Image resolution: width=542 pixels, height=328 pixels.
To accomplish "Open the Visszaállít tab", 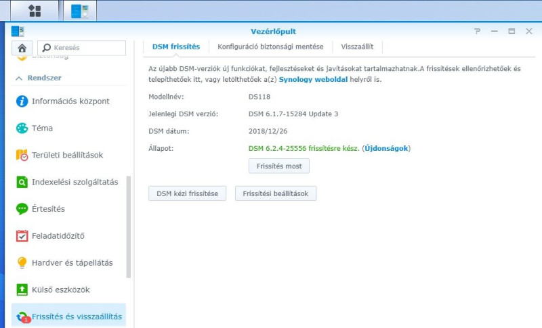I will (357, 47).
